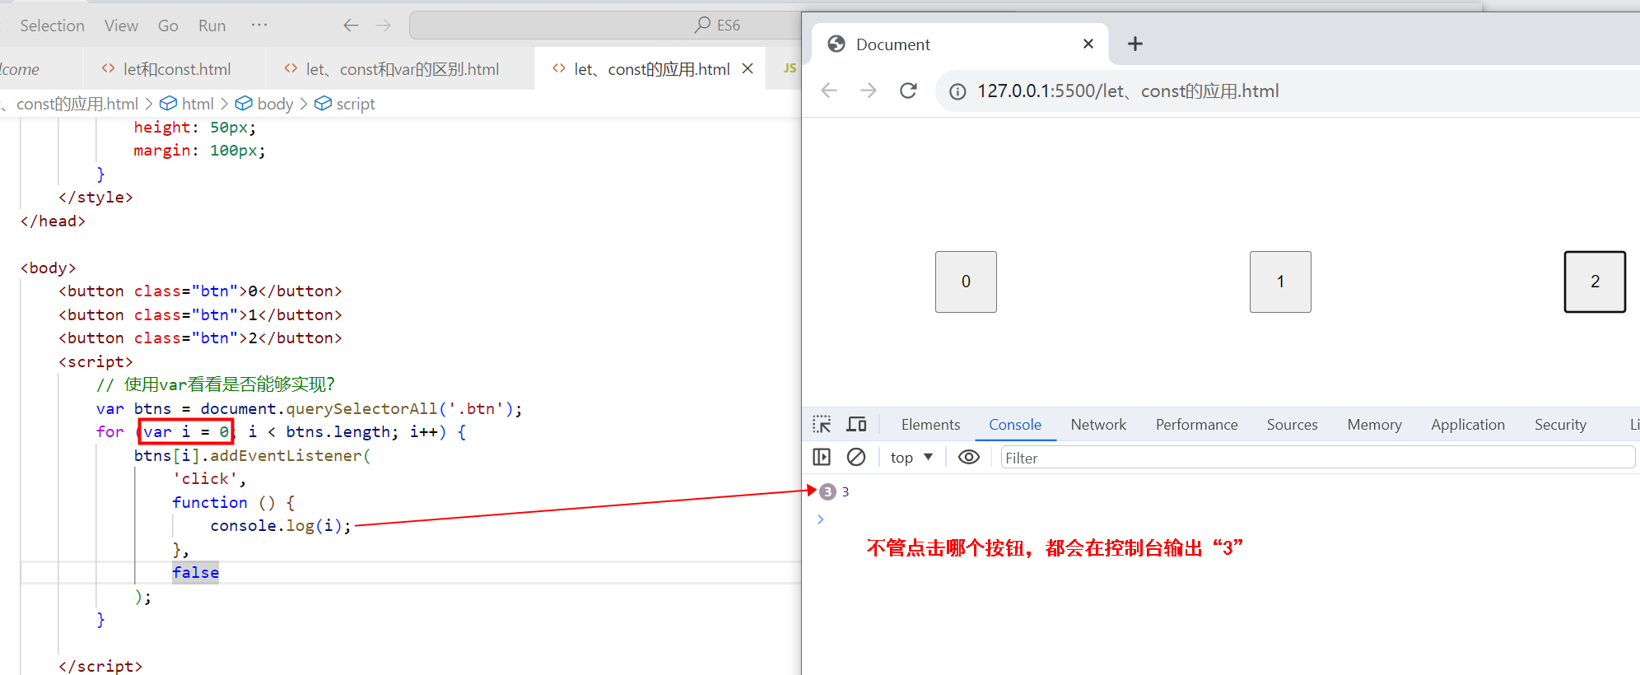1640x675 pixels.
Task: Click page button labeled 1
Action: click(x=1280, y=282)
